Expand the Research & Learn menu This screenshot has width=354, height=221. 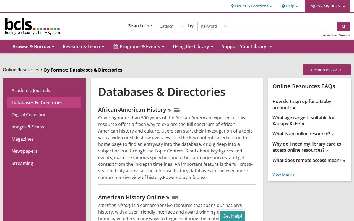tap(84, 46)
